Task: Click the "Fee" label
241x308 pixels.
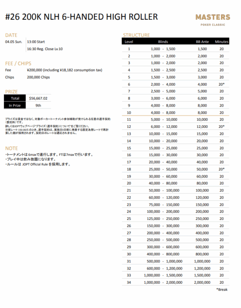Action: (x=8, y=70)
